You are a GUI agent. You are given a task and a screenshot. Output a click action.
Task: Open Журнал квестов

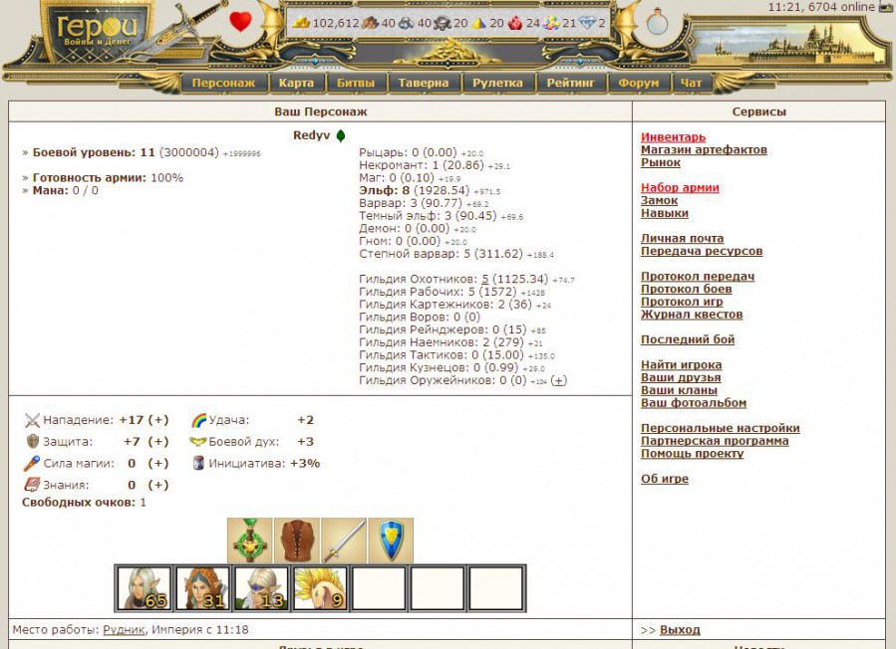(692, 314)
